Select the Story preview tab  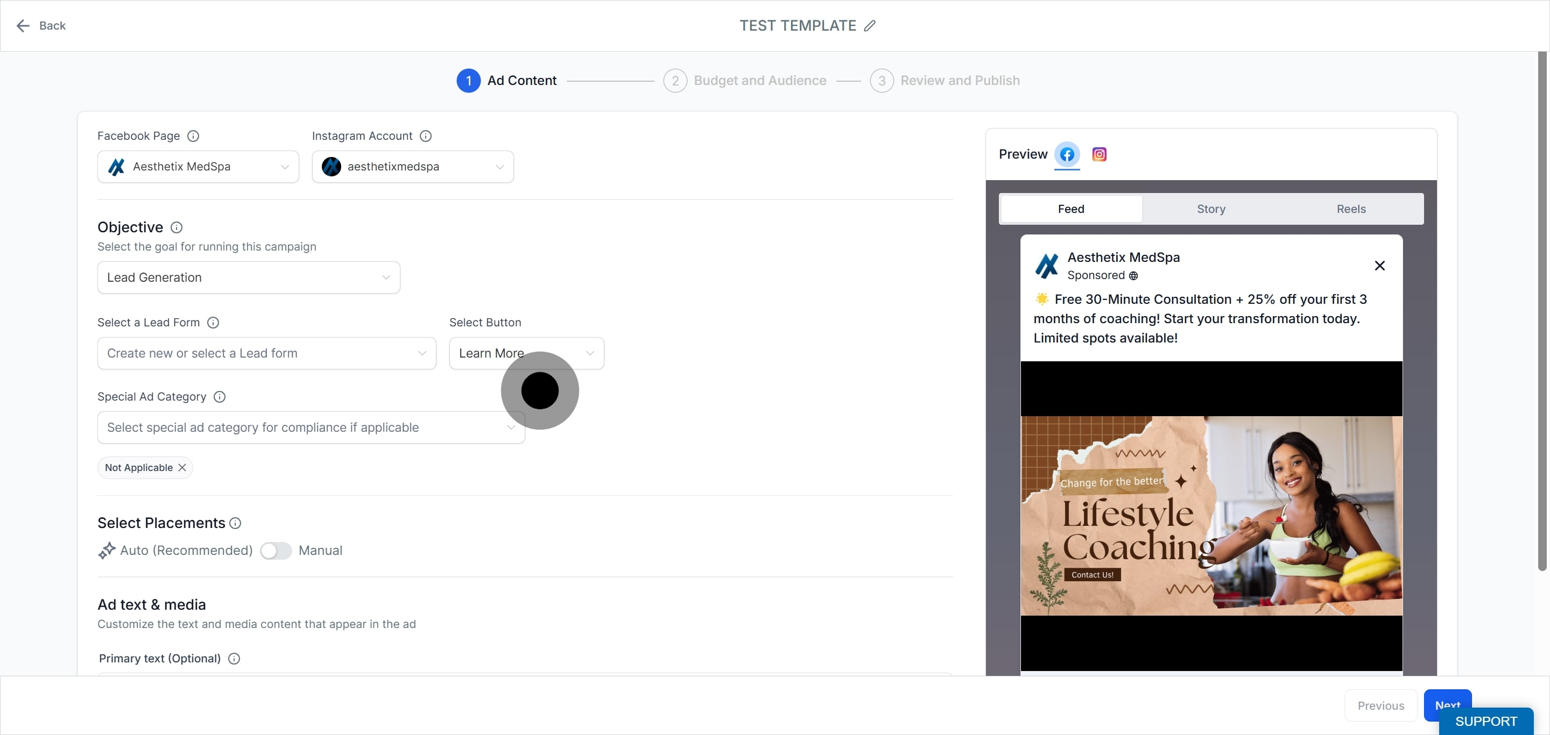(x=1211, y=209)
